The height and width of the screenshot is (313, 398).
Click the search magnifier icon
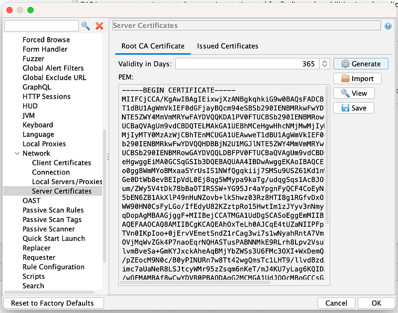click(86, 26)
